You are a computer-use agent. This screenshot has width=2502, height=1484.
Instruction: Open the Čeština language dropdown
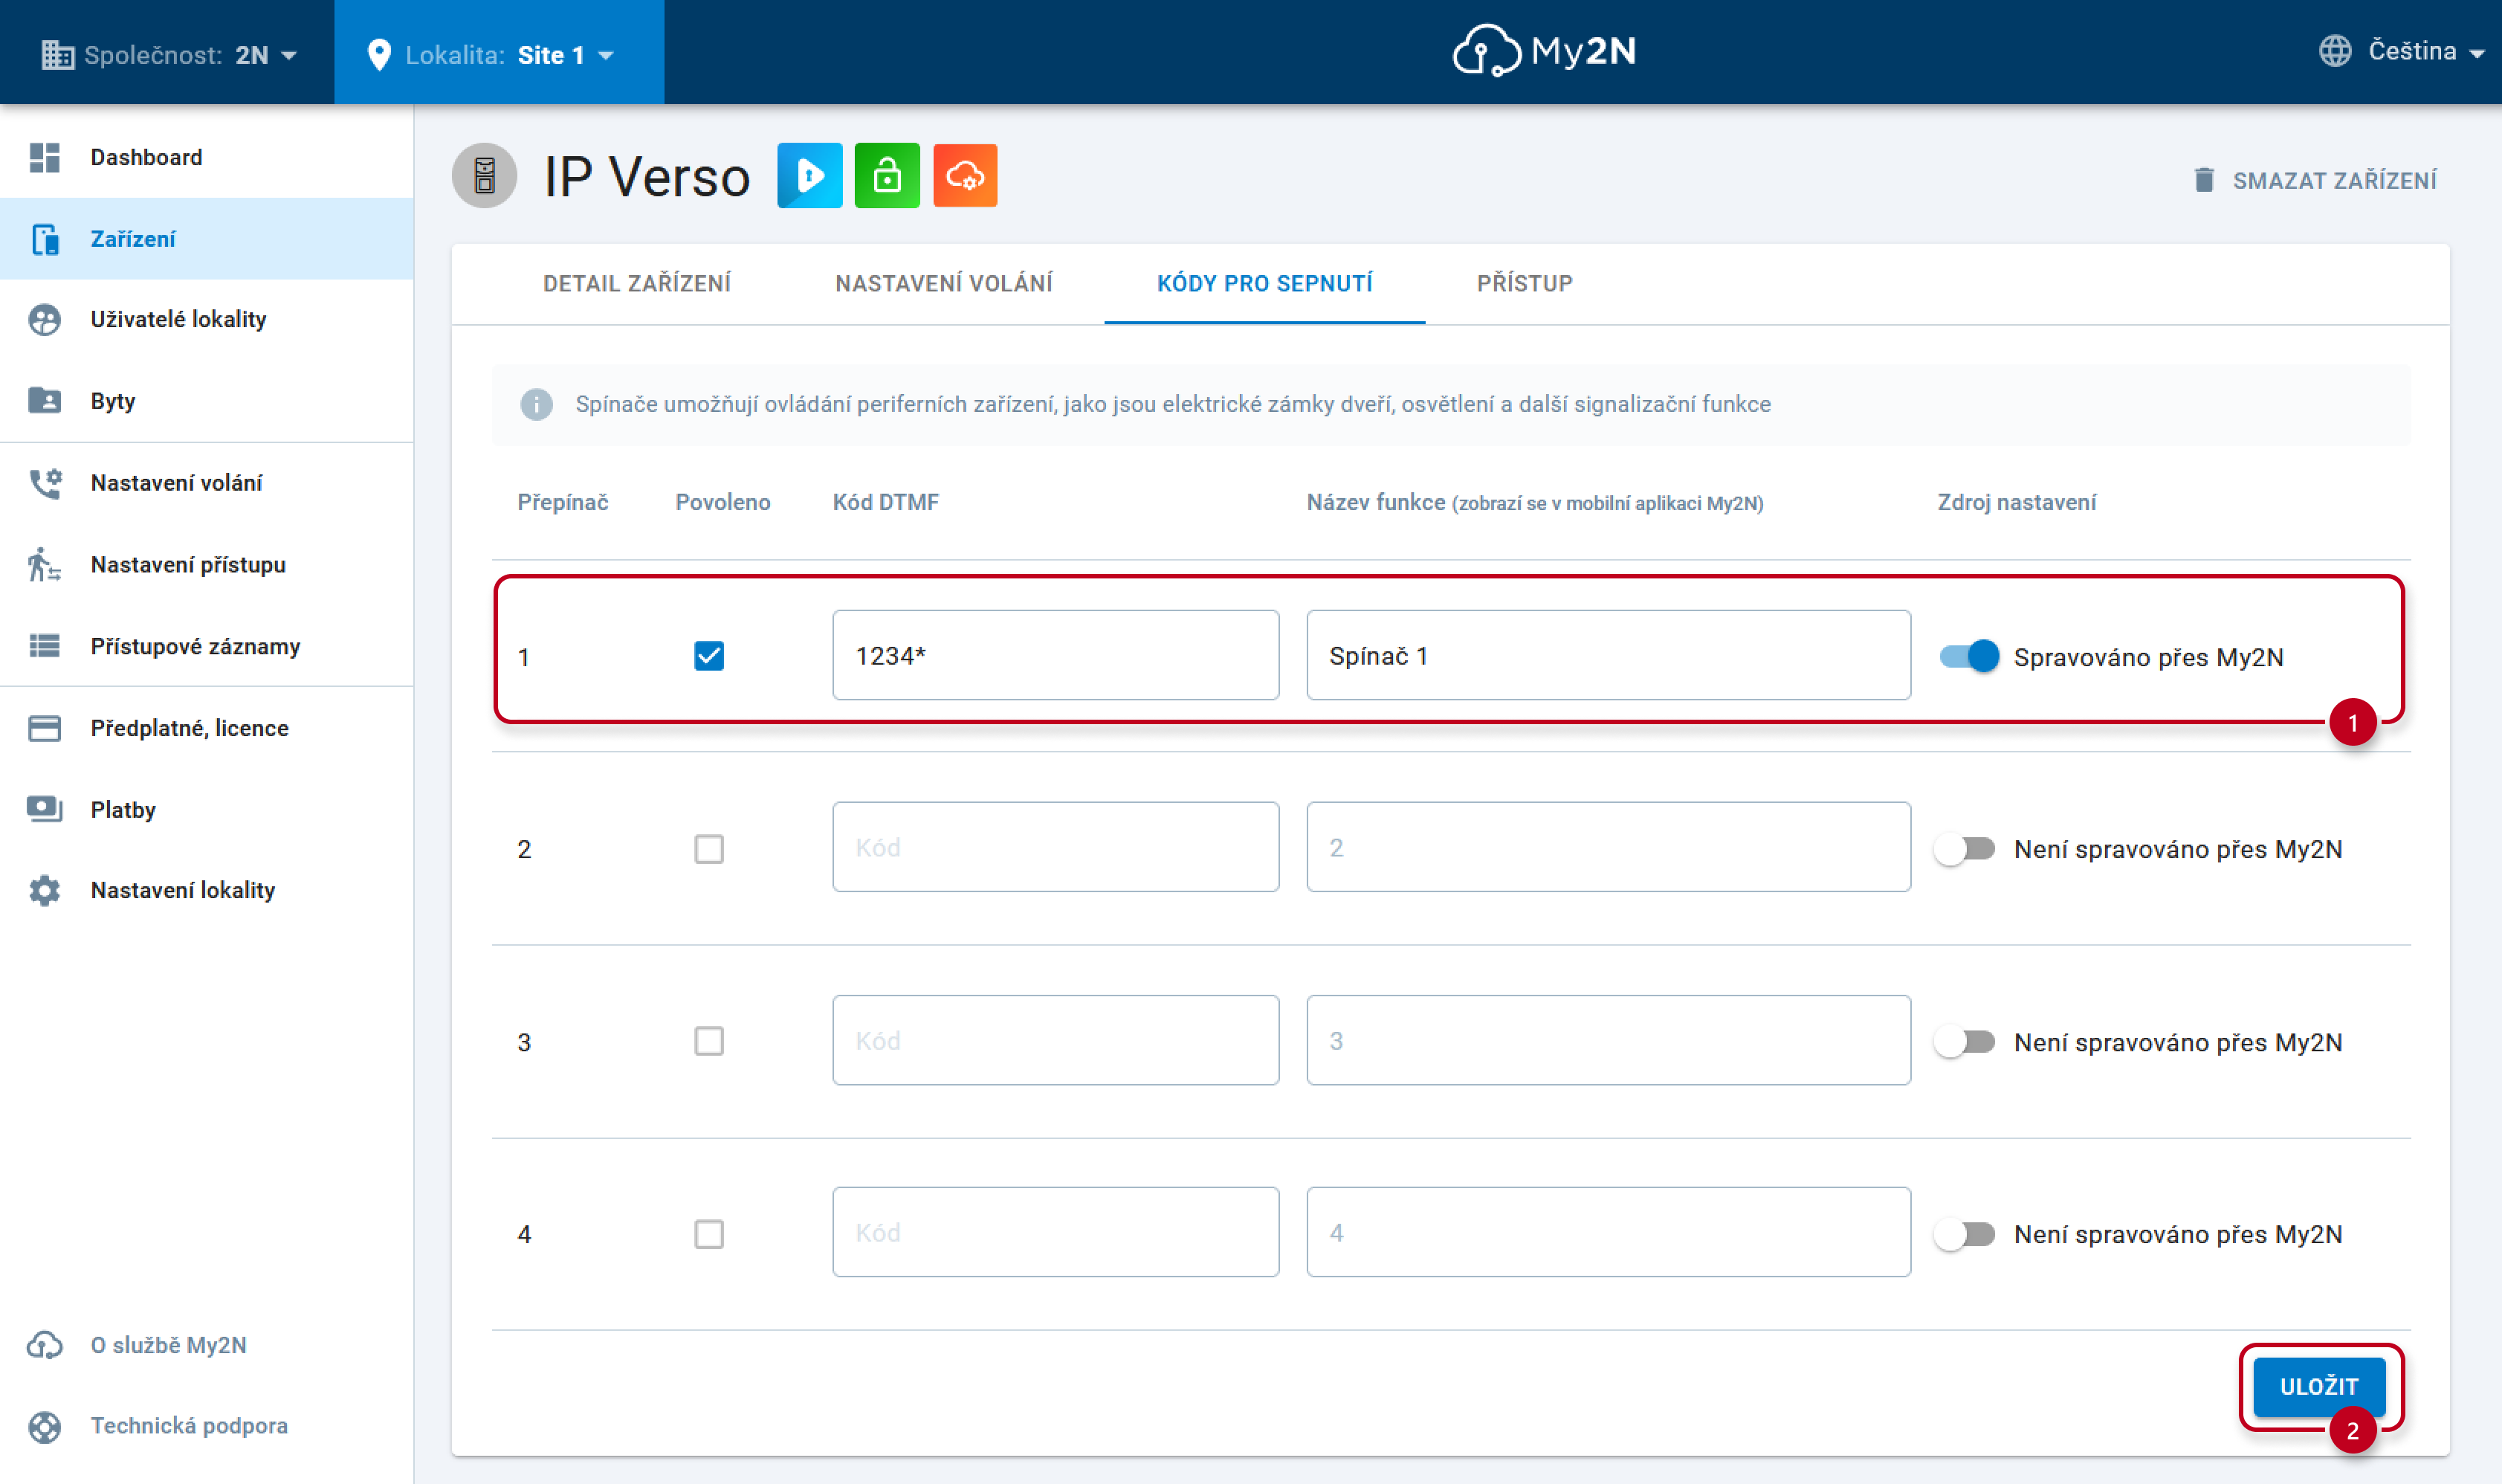2401,51
